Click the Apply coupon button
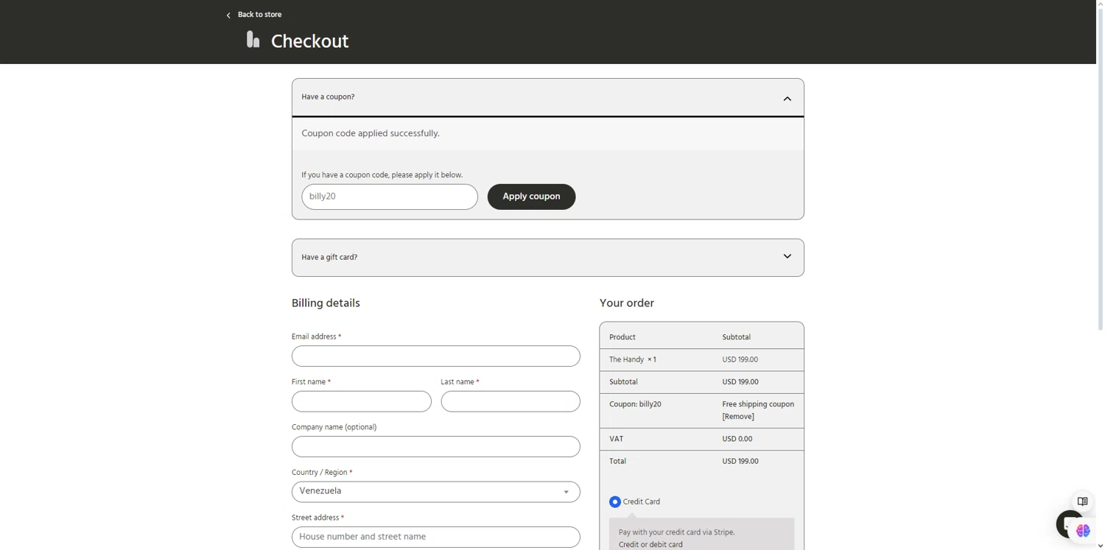This screenshot has height=550, width=1105. pyautogui.click(x=531, y=197)
